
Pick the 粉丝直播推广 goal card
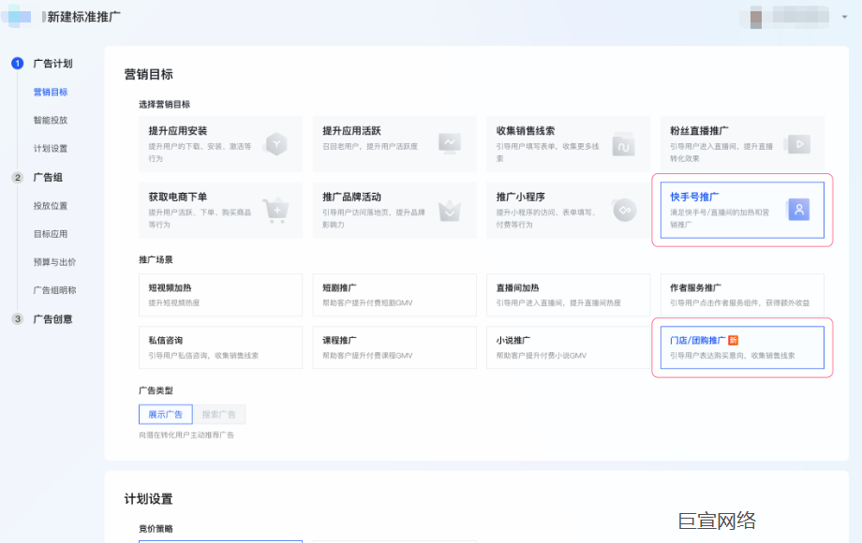742,144
